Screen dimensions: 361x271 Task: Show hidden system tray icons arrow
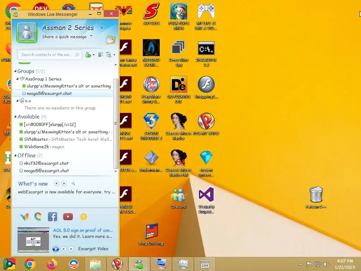(300, 264)
